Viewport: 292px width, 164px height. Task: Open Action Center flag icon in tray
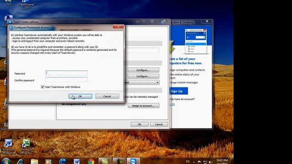pyautogui.click(x=199, y=162)
